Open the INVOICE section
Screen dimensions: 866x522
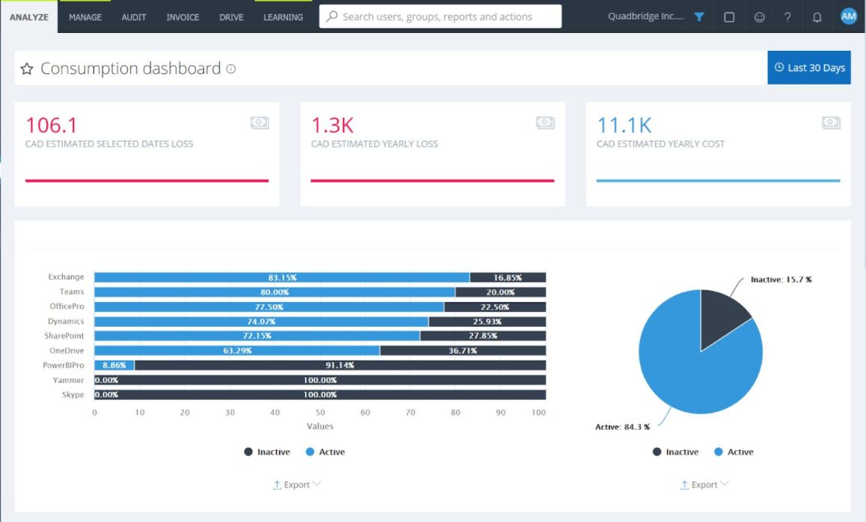pyautogui.click(x=182, y=16)
